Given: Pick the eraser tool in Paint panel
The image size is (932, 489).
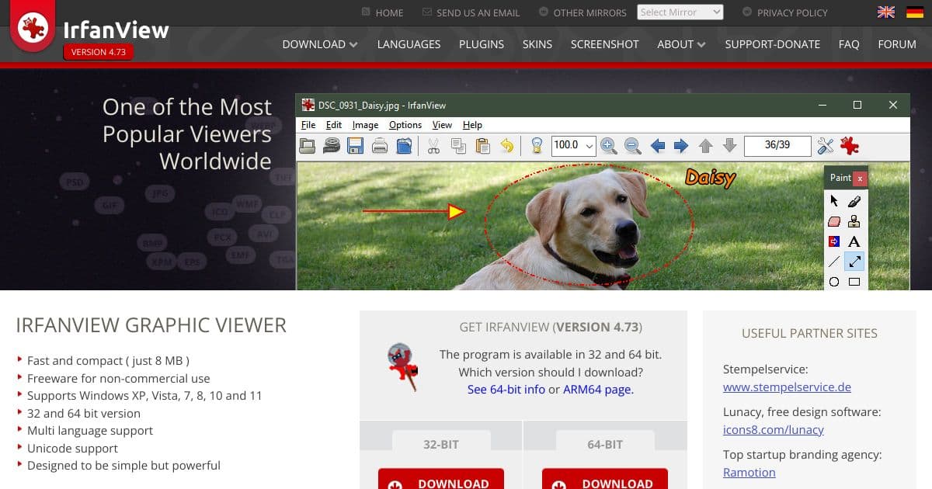Looking at the screenshot, I should coord(834,221).
